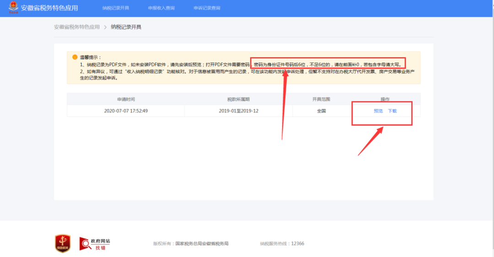Preview the tax record via 预览

tap(378, 111)
